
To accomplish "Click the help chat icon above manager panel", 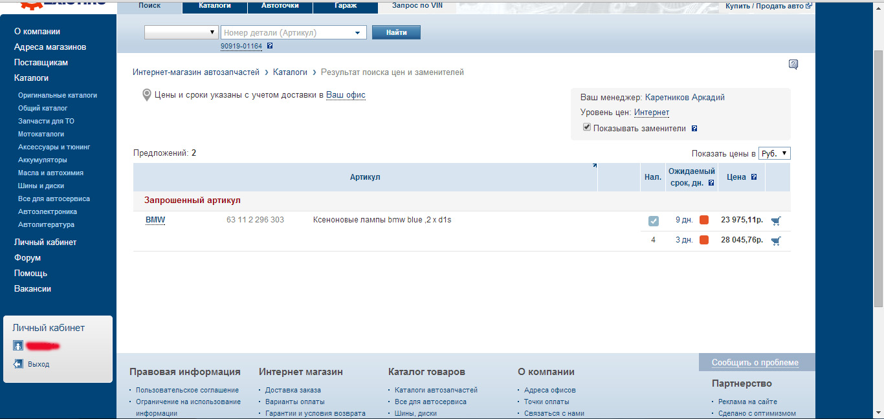I will pyautogui.click(x=793, y=64).
